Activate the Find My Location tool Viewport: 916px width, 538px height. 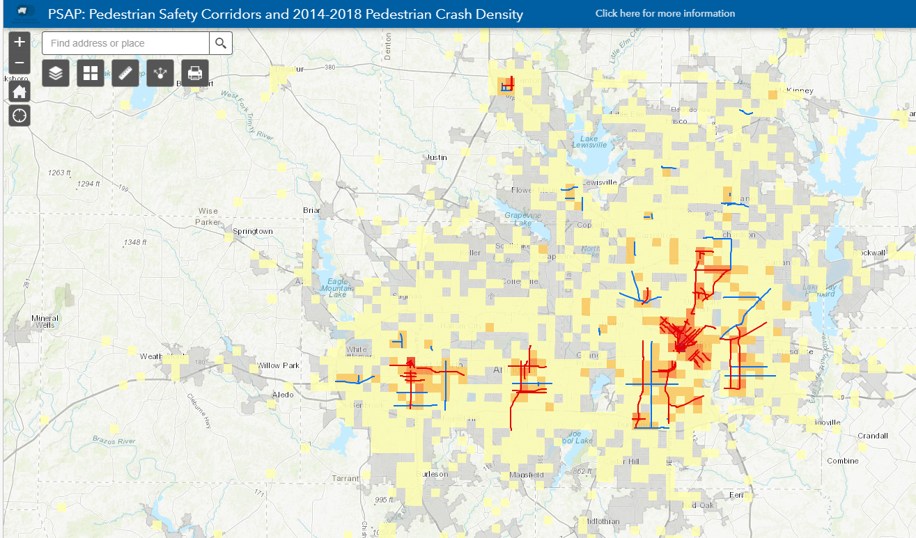[19, 115]
